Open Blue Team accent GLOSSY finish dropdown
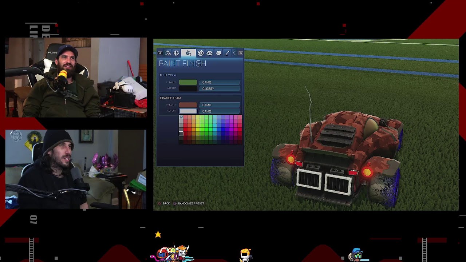The image size is (466, 262). click(220, 88)
